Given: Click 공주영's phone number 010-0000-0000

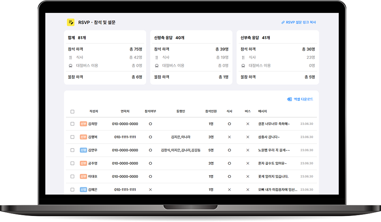Looking at the screenshot, I should 125,163.
